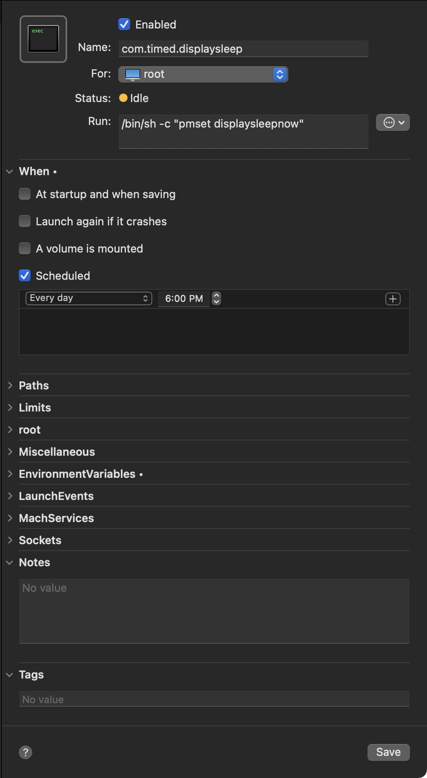
Task: Collapse the When section
Action: (x=10, y=171)
